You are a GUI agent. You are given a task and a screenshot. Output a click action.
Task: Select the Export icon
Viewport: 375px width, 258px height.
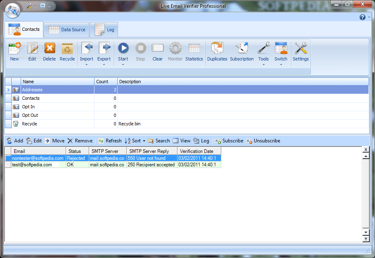[x=104, y=51]
